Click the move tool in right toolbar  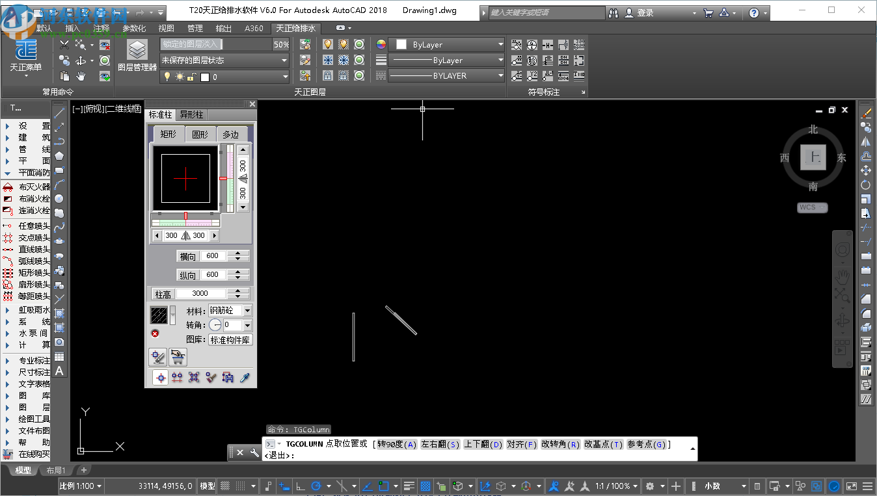pos(866,170)
